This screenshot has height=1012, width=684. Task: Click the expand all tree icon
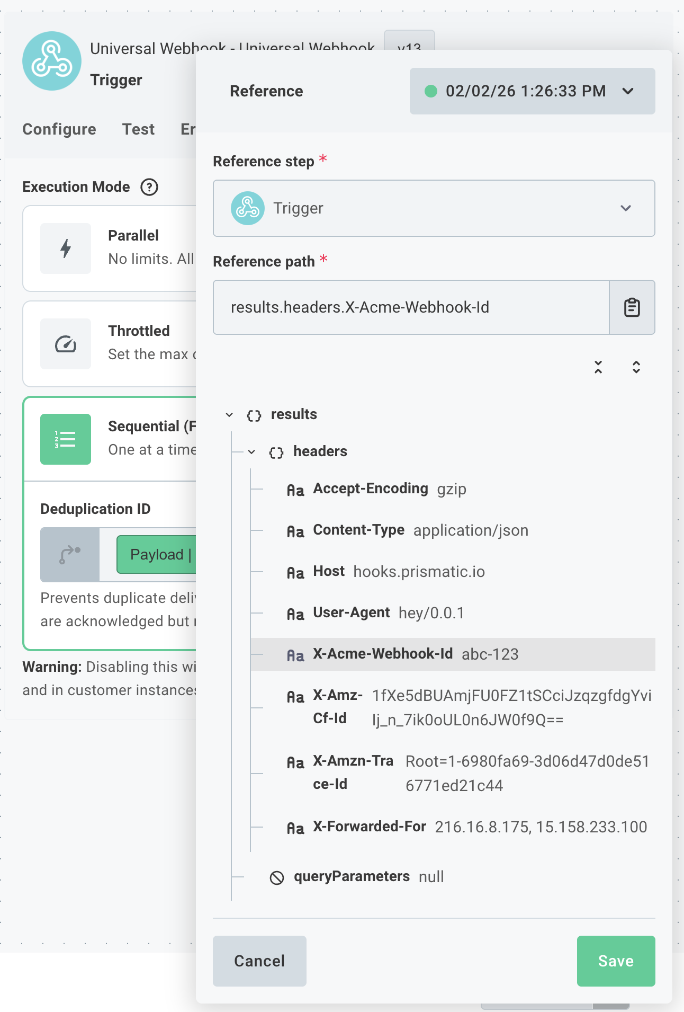coord(636,367)
